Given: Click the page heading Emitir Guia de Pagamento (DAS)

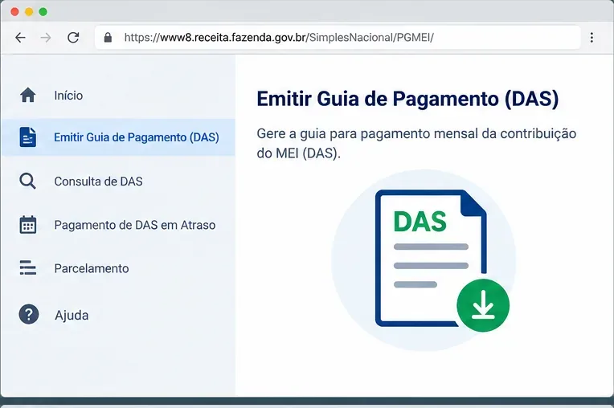Looking at the screenshot, I should (407, 99).
